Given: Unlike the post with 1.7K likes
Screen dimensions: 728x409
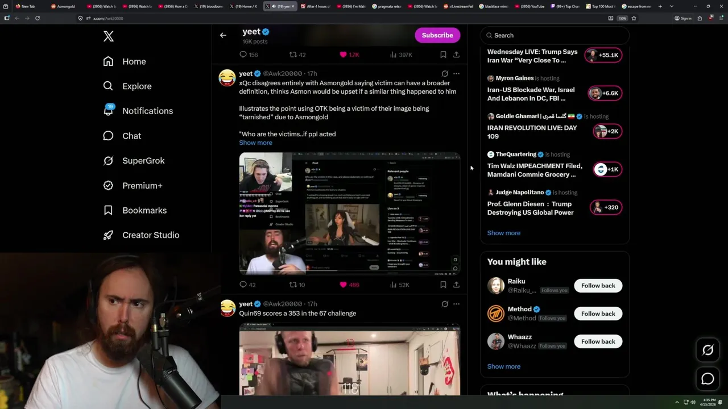Looking at the screenshot, I should coord(349,55).
